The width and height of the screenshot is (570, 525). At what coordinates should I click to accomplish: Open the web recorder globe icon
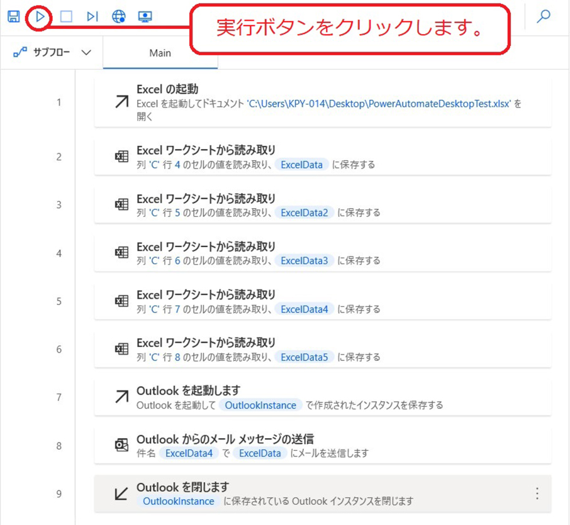[119, 16]
